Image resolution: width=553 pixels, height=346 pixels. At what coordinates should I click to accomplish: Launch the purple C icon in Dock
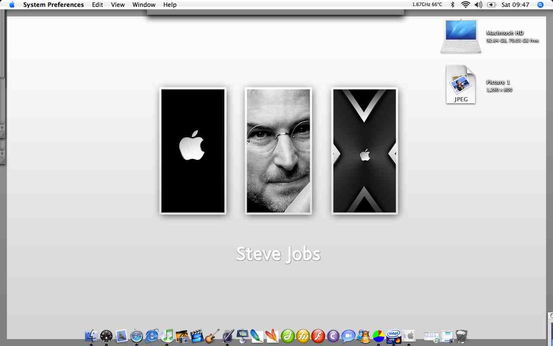pos(333,336)
